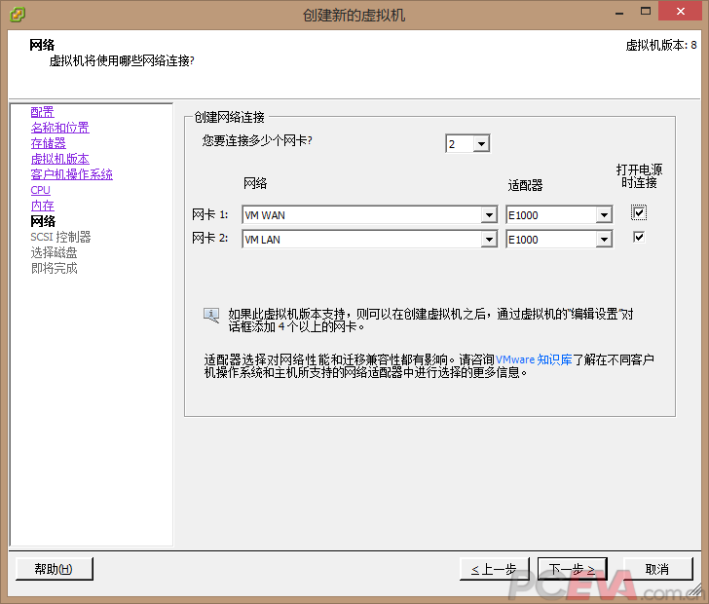Click the 虚拟机版本: 8 text
Viewport: 709px width, 604px height.
point(661,45)
